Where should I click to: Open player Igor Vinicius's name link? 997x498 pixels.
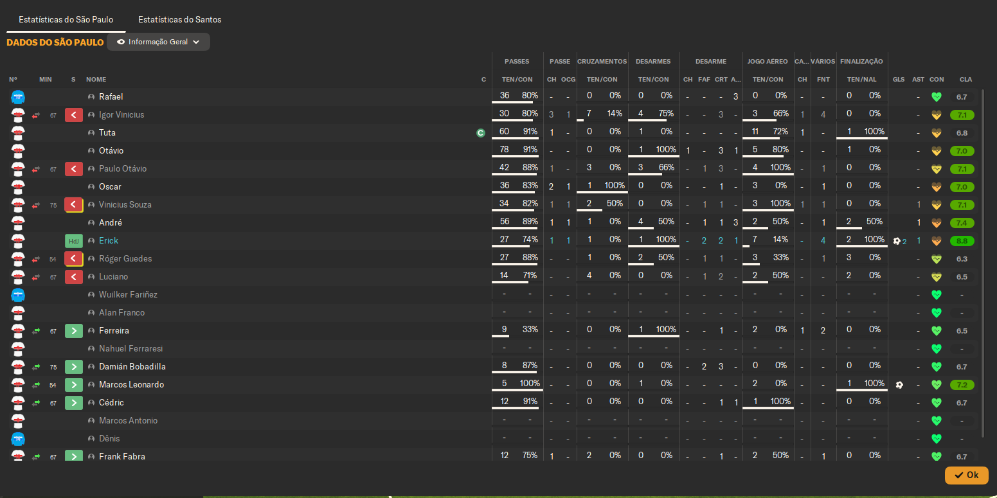click(121, 115)
